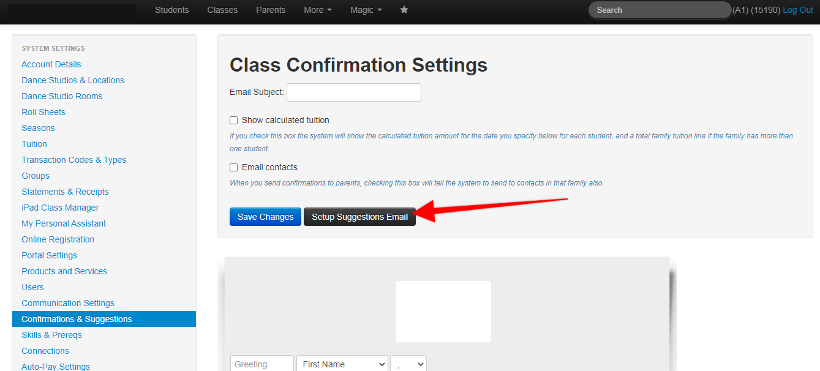Open Connections settings
The width and height of the screenshot is (820, 371).
[45, 351]
